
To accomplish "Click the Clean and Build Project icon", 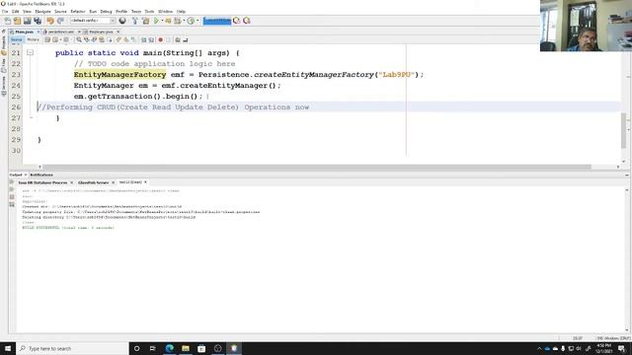I will coord(145,21).
